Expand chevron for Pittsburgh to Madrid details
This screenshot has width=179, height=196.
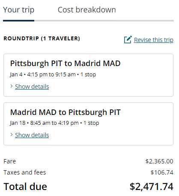(12, 86)
